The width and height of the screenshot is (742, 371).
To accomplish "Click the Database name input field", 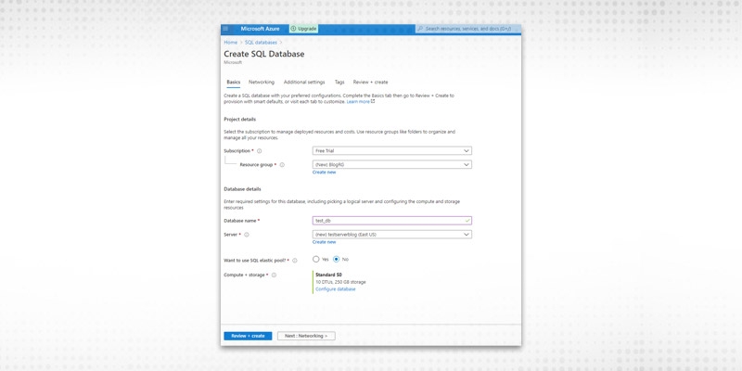I will click(391, 221).
